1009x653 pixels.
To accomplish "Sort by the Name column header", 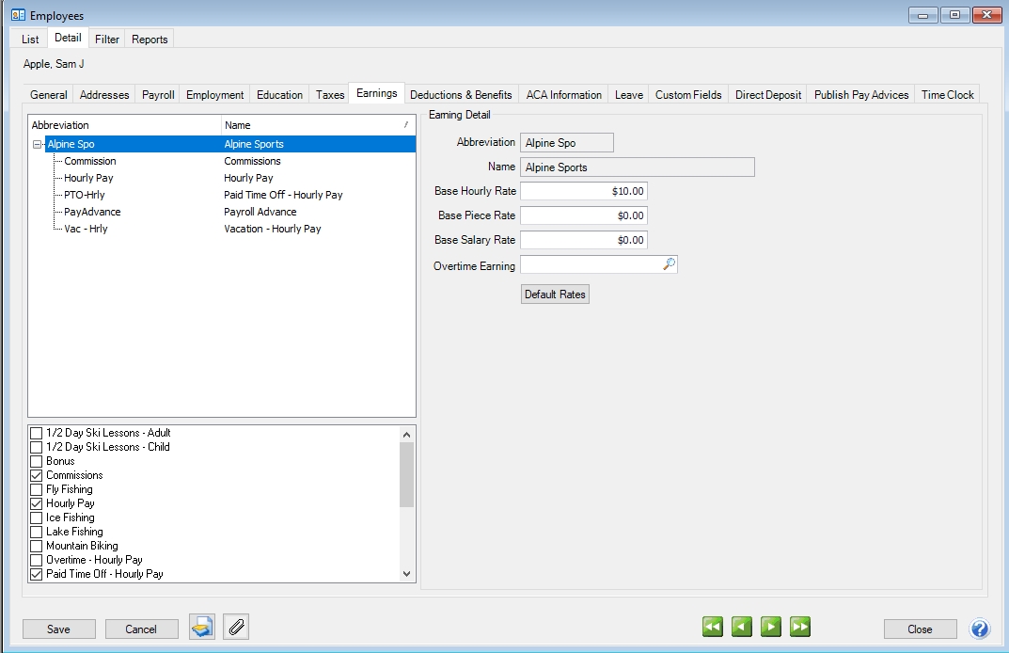I will point(310,125).
